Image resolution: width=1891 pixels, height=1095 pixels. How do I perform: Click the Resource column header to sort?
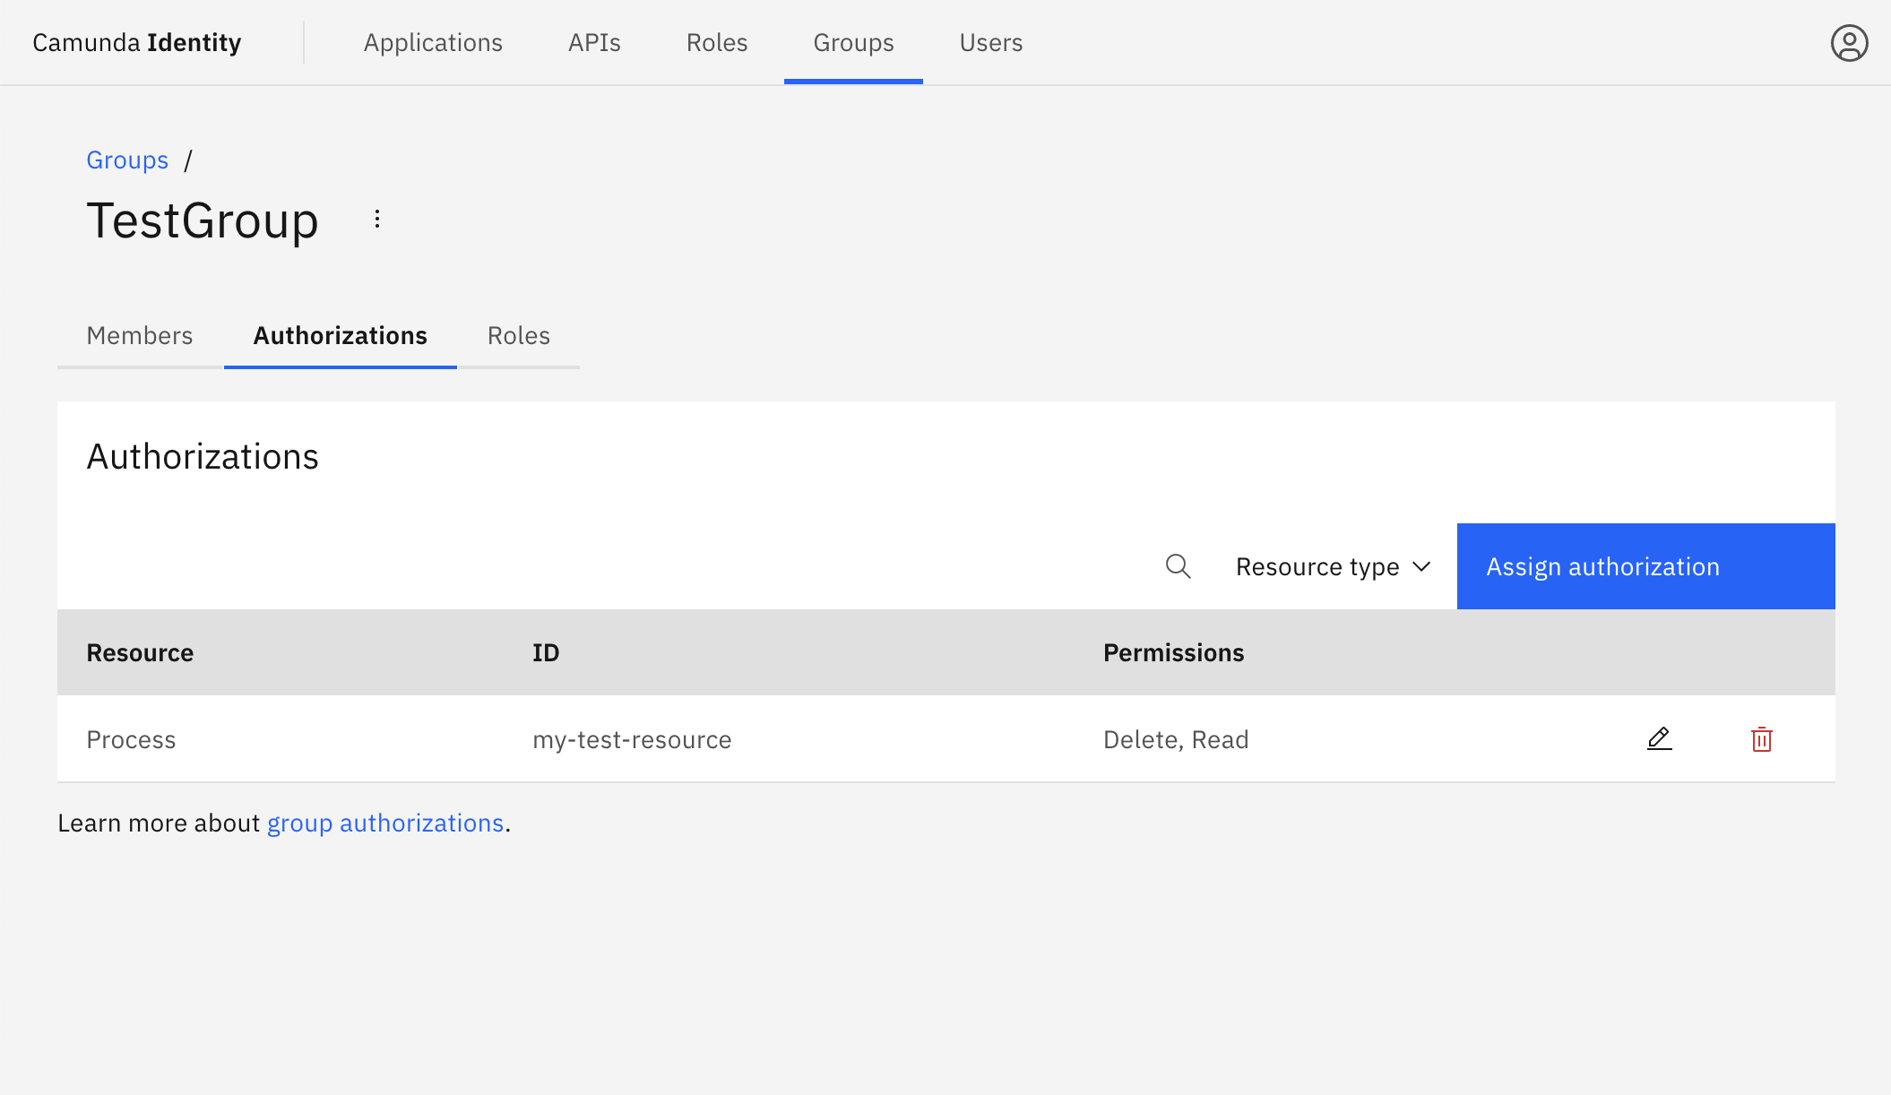coord(140,651)
